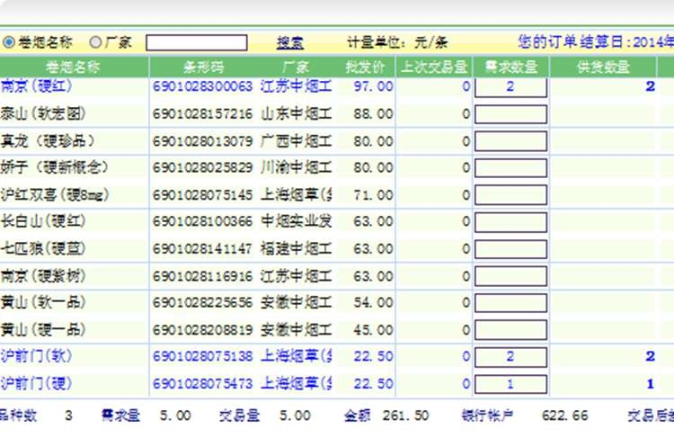Click the search text box

point(197,42)
